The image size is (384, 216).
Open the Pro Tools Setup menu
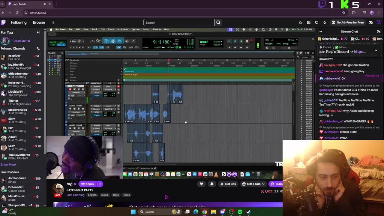point(146,29)
